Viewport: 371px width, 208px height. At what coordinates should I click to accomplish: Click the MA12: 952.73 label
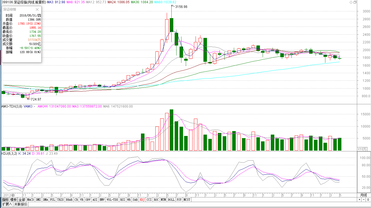96,2
